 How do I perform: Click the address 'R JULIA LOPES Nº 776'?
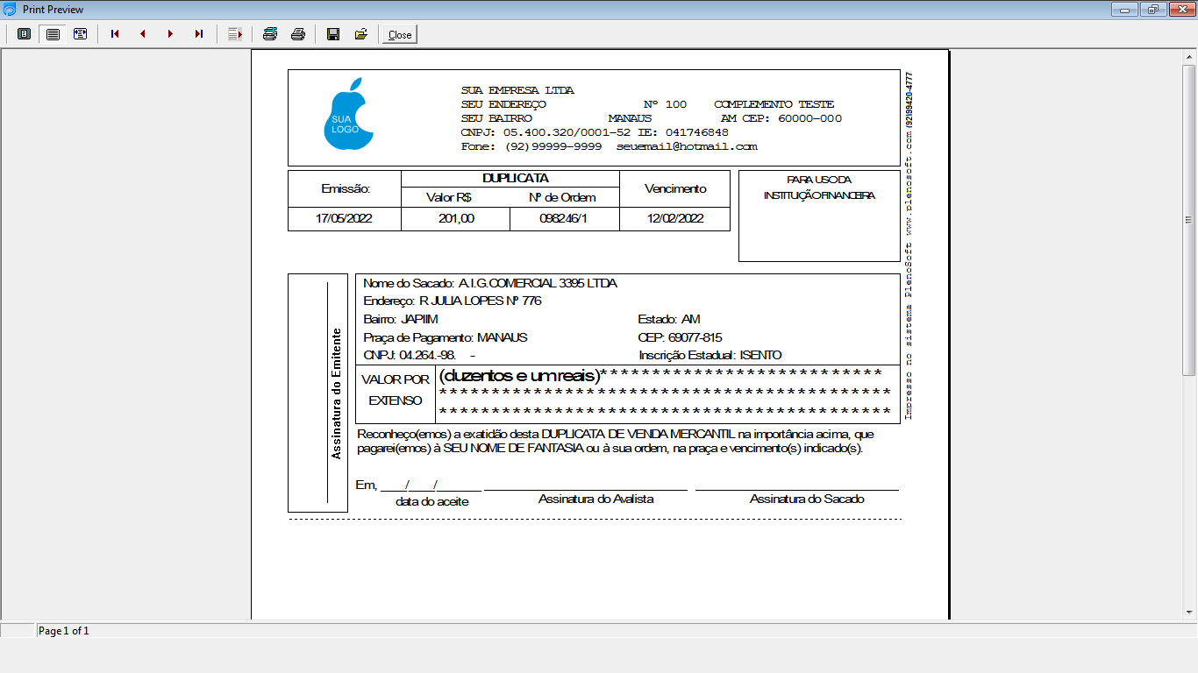click(x=481, y=301)
